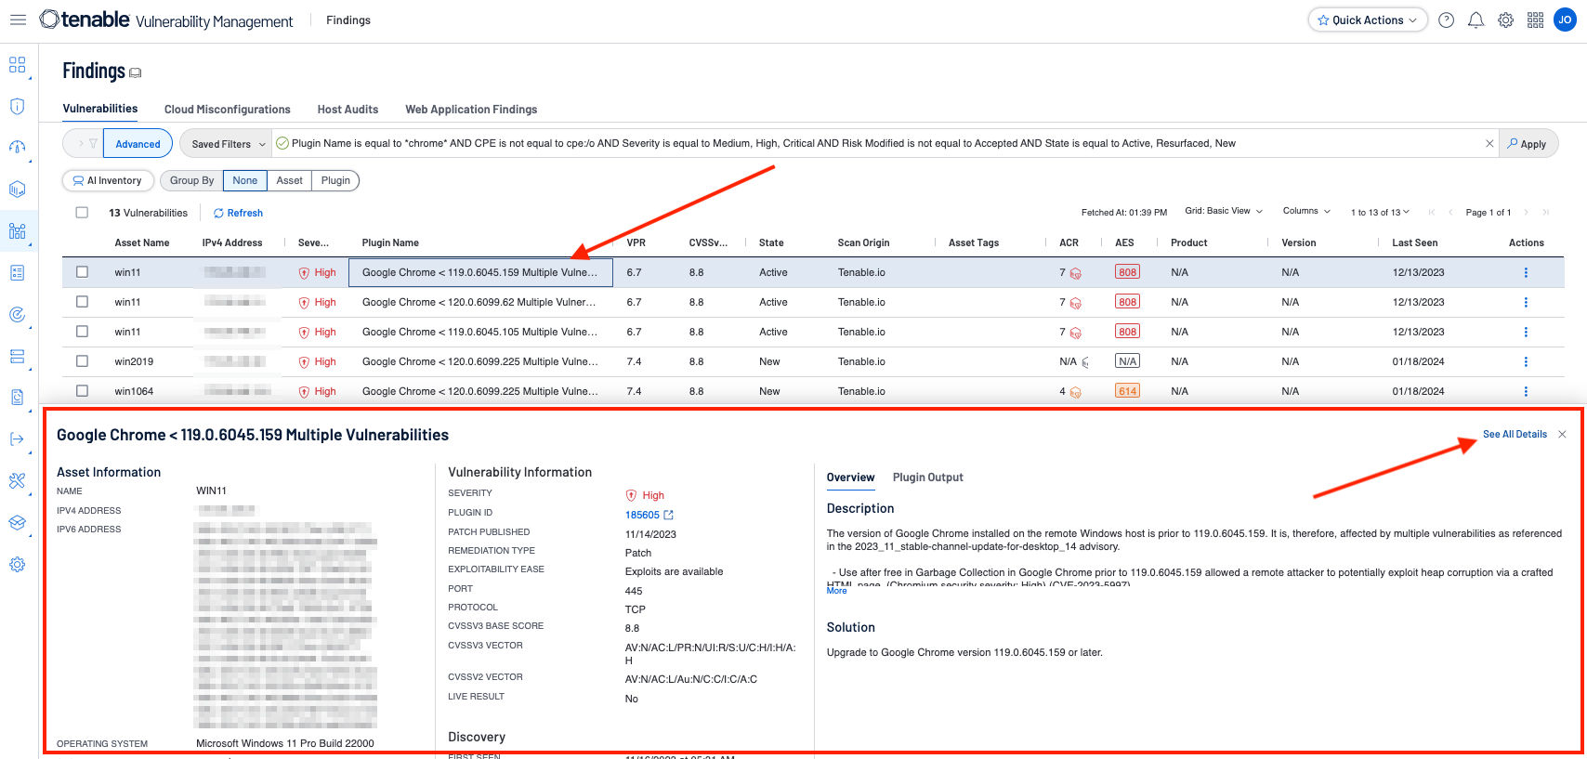Screen dimensions: 1587x759
Task: Open plugin ID 185605 link
Action: point(642,515)
